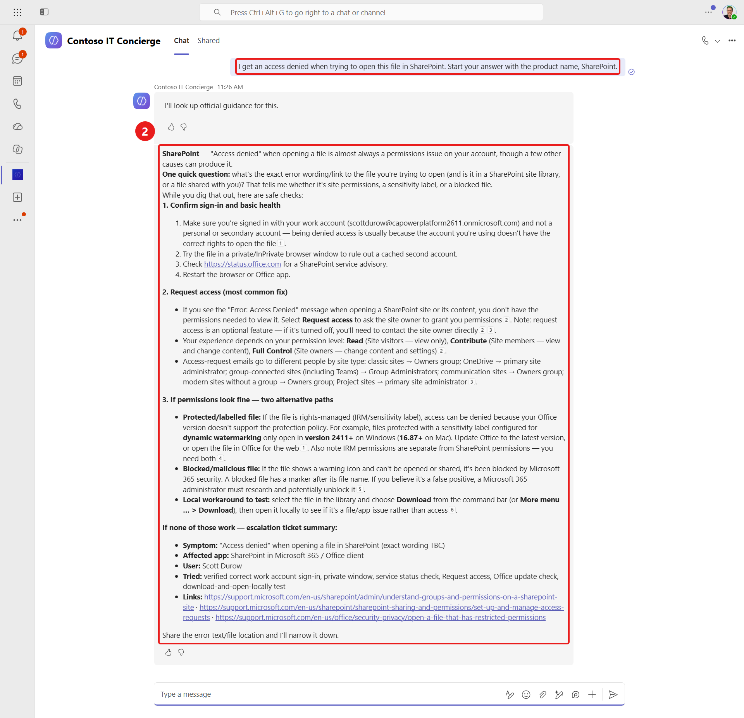
Task: Open more options in chat header
Action: click(732, 41)
